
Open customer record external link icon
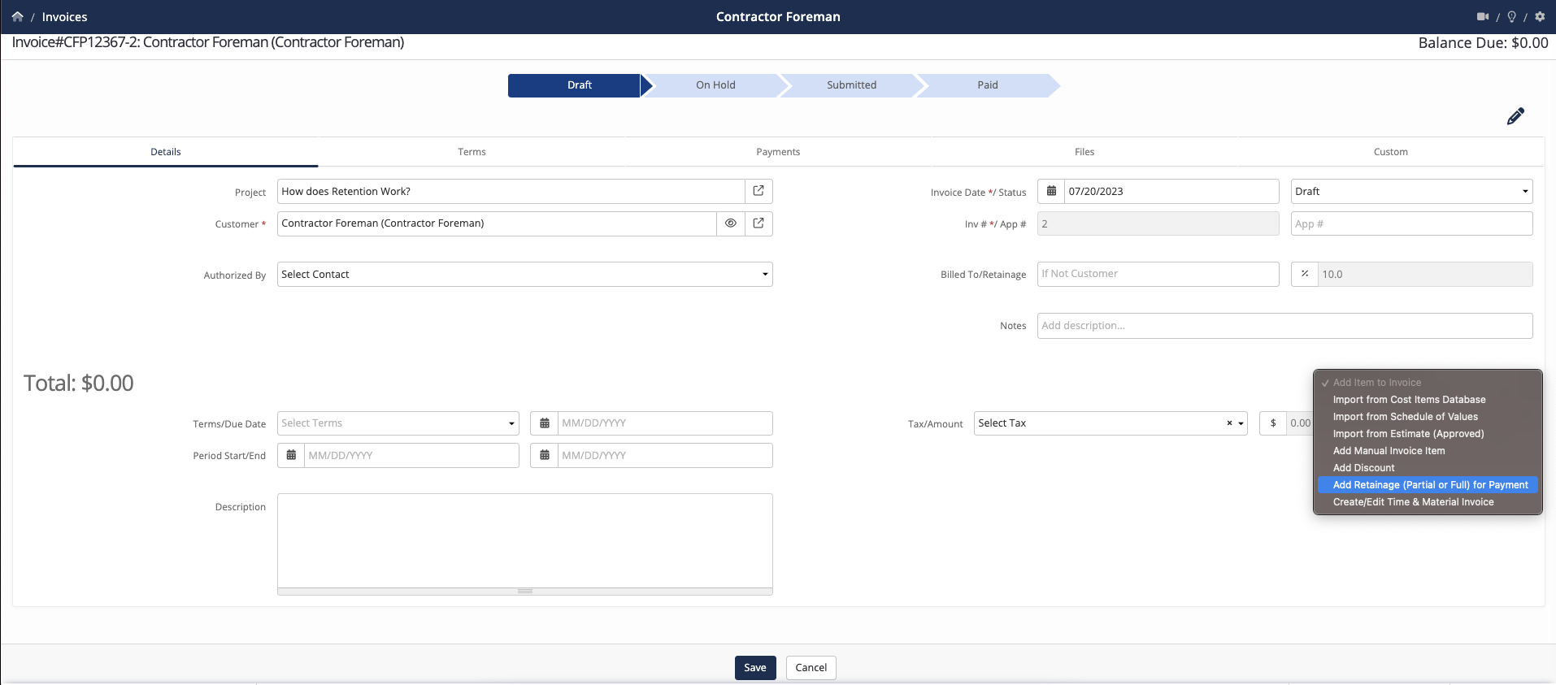tap(758, 223)
